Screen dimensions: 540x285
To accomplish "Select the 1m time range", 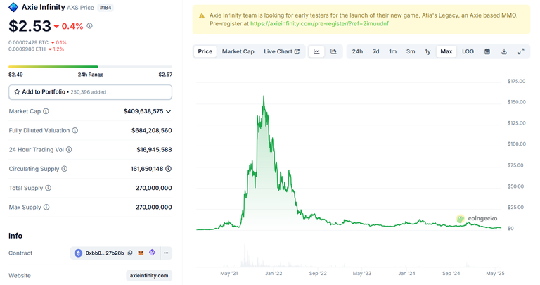I will click(x=393, y=51).
